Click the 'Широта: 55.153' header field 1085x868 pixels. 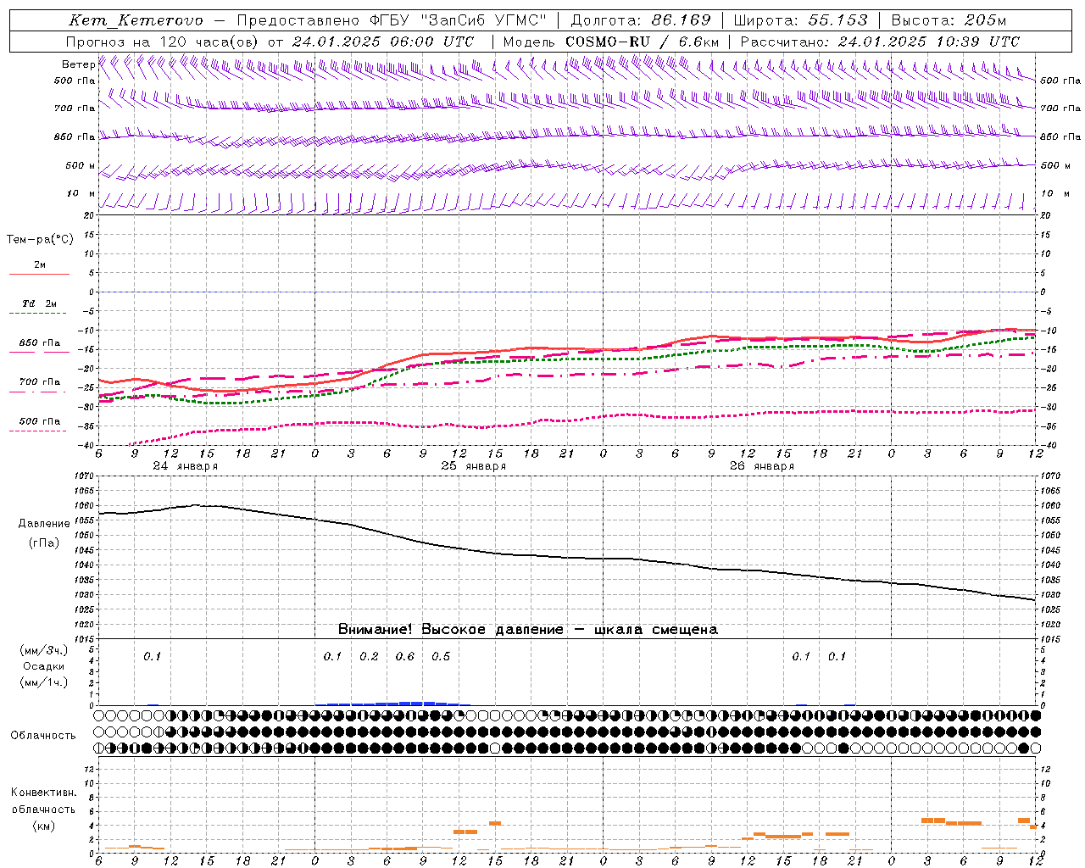(x=801, y=20)
